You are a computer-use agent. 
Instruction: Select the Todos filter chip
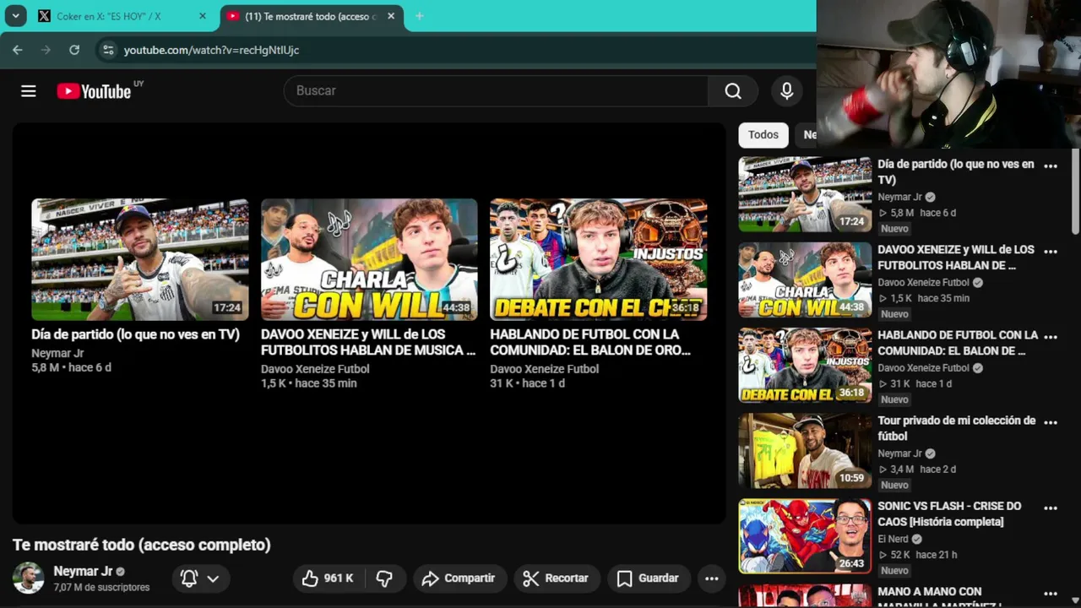(x=763, y=135)
